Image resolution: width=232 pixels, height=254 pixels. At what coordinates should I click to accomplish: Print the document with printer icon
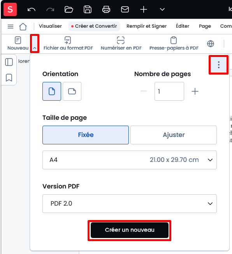pos(106,9)
